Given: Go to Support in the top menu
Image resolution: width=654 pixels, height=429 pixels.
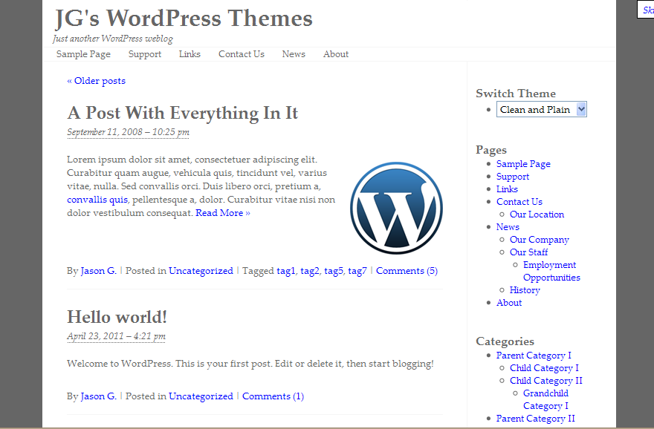Looking at the screenshot, I should coord(145,54).
